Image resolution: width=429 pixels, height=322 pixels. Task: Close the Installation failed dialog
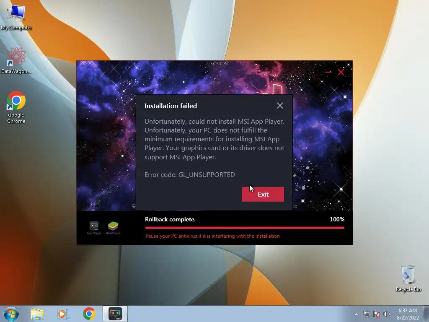[279, 105]
